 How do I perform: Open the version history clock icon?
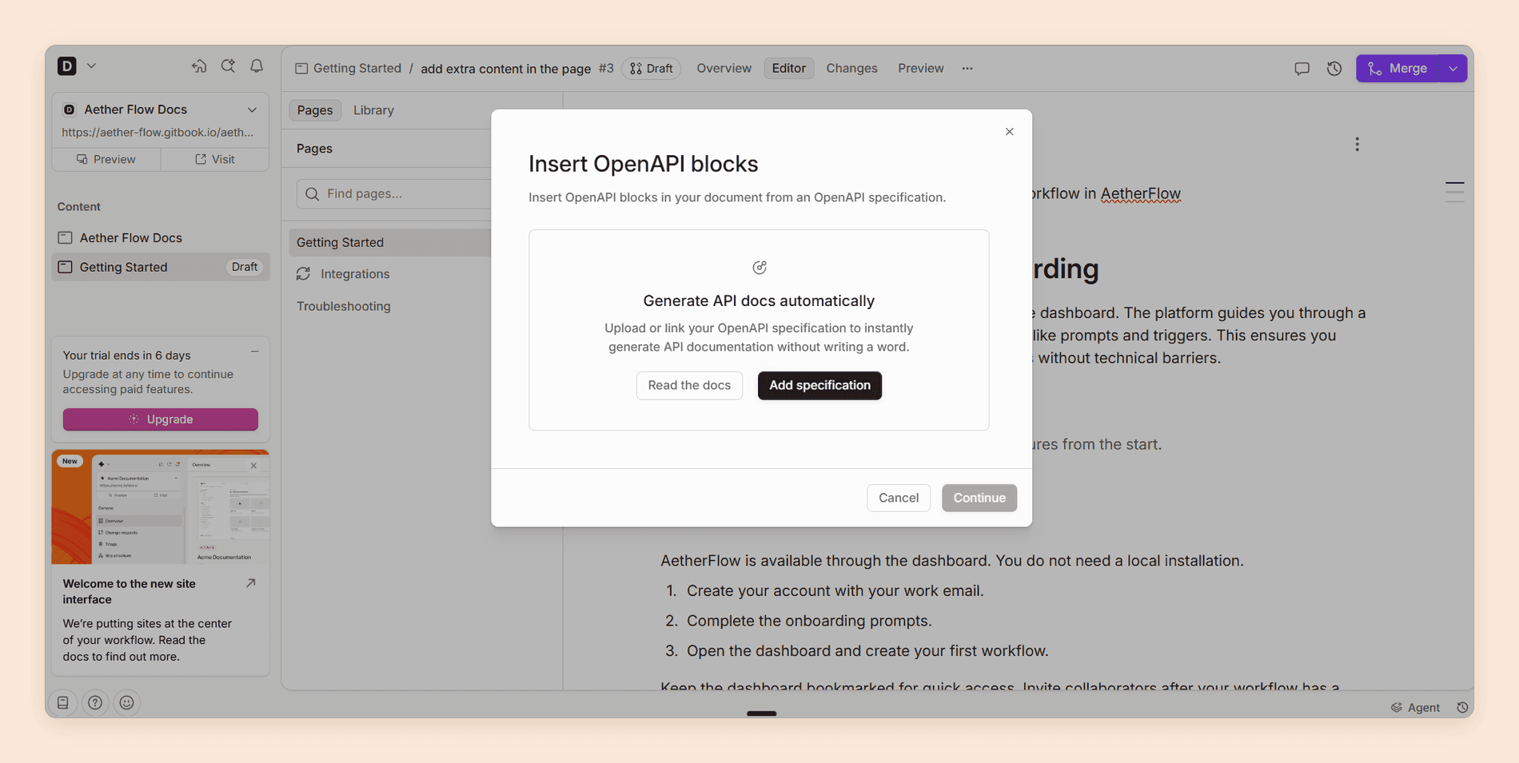coord(1334,69)
